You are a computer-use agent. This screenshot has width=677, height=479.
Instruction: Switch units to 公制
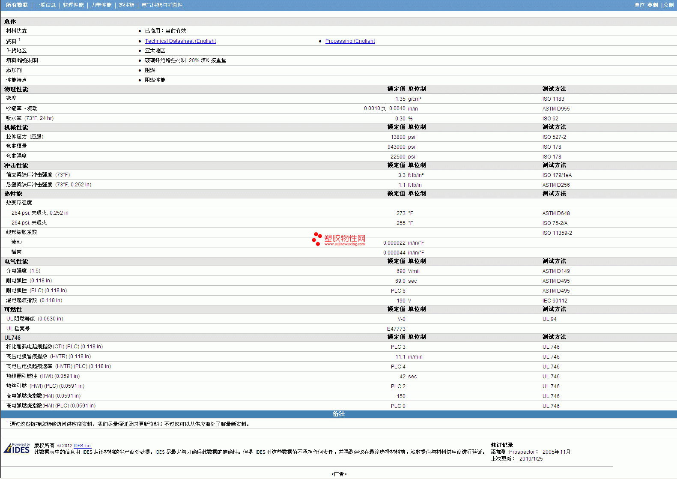668,5
